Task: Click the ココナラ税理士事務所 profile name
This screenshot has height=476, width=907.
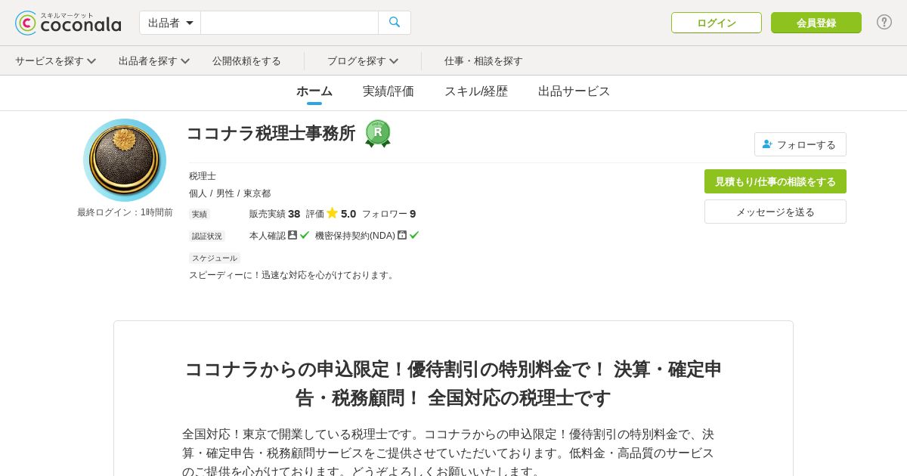Action: point(271,133)
